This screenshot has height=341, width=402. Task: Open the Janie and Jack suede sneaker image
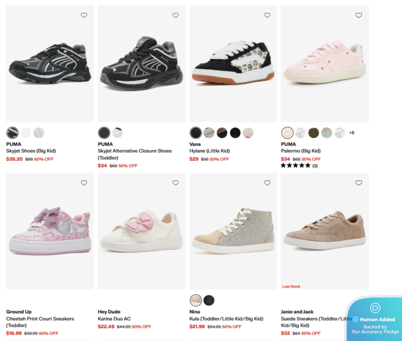coord(324,231)
